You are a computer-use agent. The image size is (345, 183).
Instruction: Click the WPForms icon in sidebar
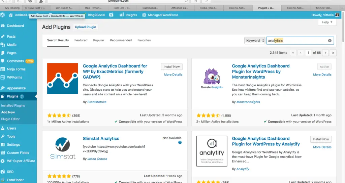click(3, 77)
